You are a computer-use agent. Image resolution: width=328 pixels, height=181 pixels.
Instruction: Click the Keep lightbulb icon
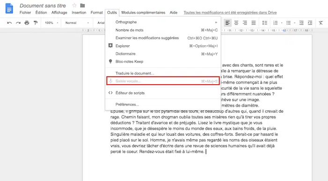(111, 61)
